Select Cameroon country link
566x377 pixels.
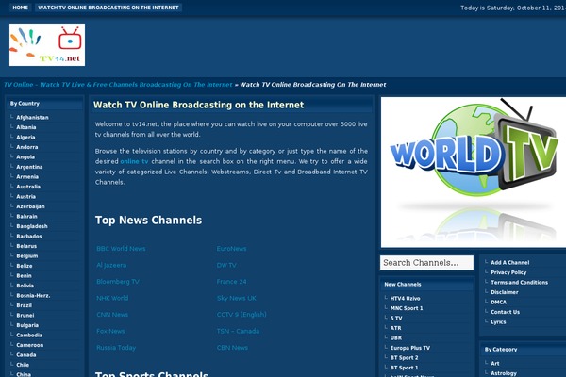(x=29, y=345)
